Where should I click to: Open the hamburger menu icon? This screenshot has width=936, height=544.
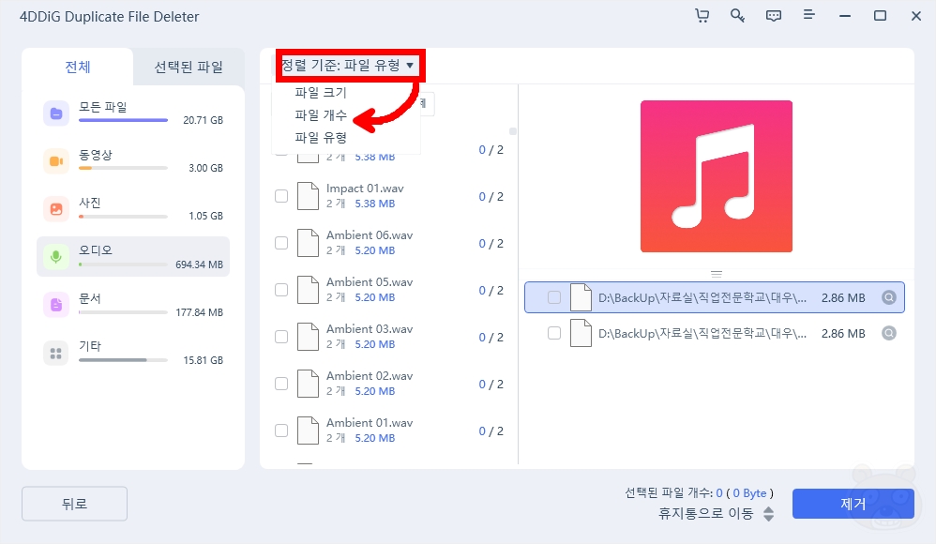[808, 14]
